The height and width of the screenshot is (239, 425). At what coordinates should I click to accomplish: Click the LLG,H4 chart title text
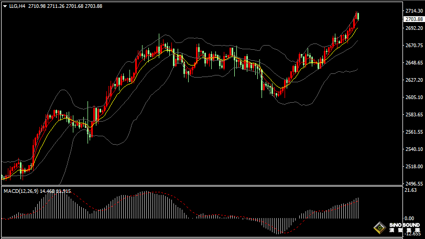point(17,6)
